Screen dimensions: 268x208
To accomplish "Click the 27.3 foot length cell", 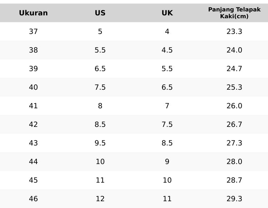I will coord(234,143).
